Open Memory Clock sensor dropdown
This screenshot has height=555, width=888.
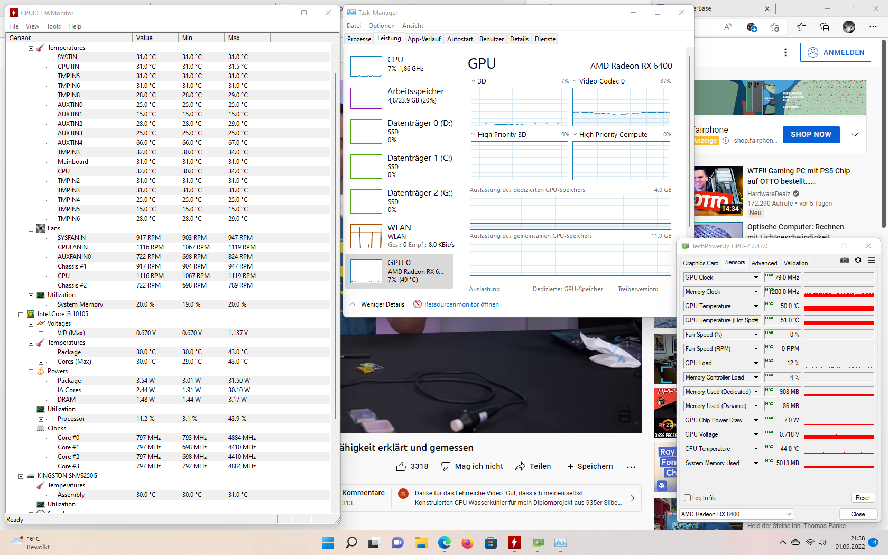pyautogui.click(x=756, y=292)
